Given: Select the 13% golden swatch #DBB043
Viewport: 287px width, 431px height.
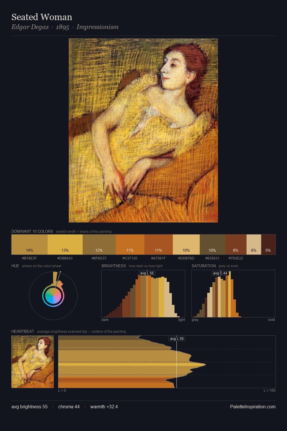Looking at the screenshot, I should 65,245.
